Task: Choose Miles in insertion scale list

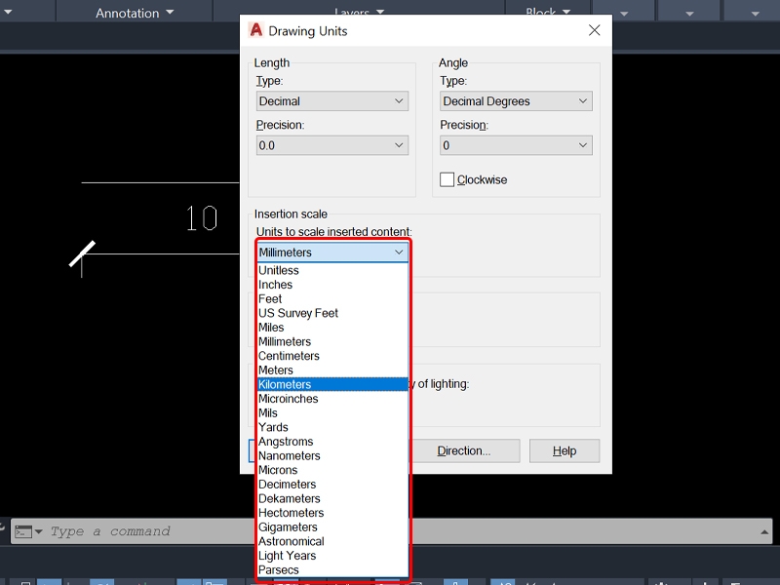Action: point(332,328)
